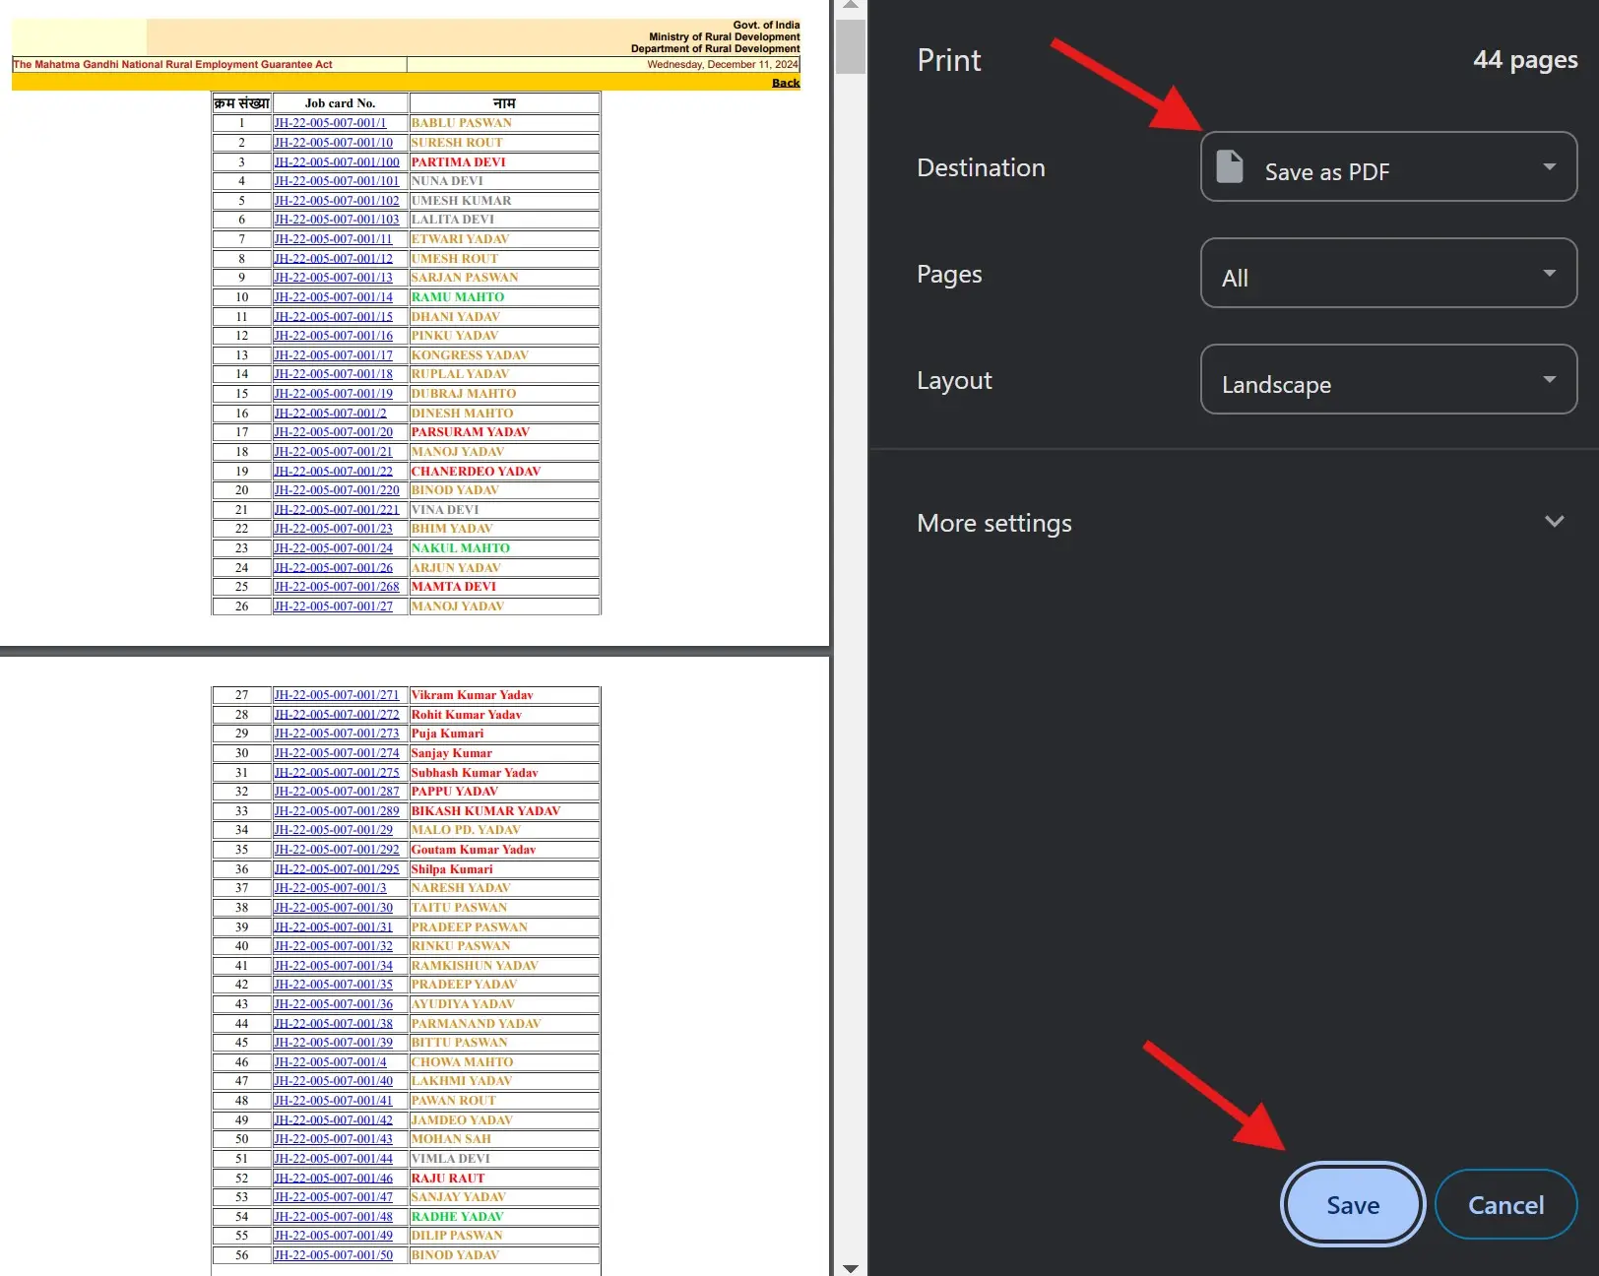Open job card JH-22-005-007-001/101 link
The height and width of the screenshot is (1276, 1599).
pos(337,181)
